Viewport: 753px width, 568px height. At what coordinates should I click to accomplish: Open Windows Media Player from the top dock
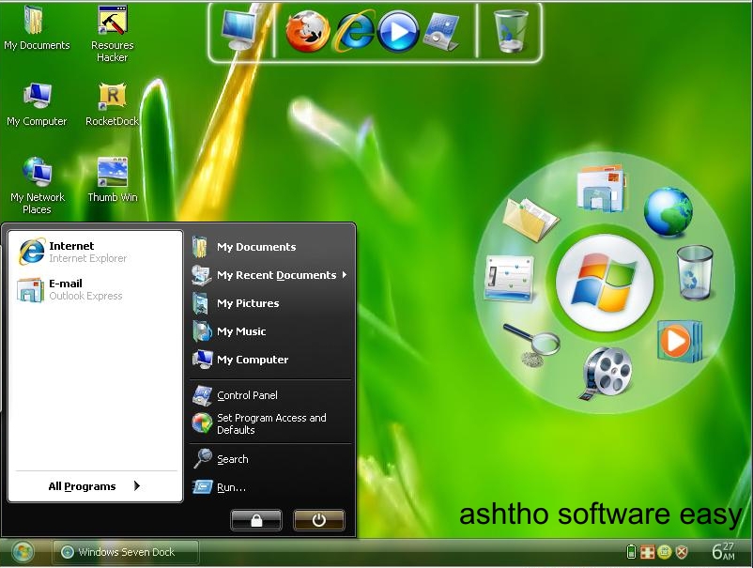pyautogui.click(x=399, y=30)
